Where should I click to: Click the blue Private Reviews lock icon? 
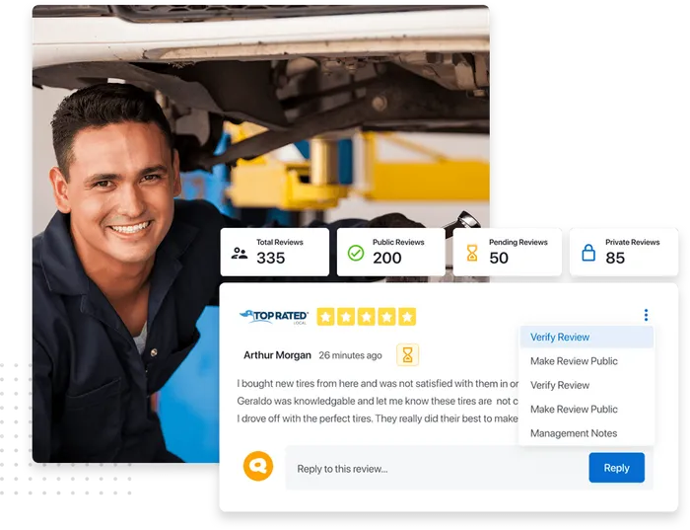(588, 253)
